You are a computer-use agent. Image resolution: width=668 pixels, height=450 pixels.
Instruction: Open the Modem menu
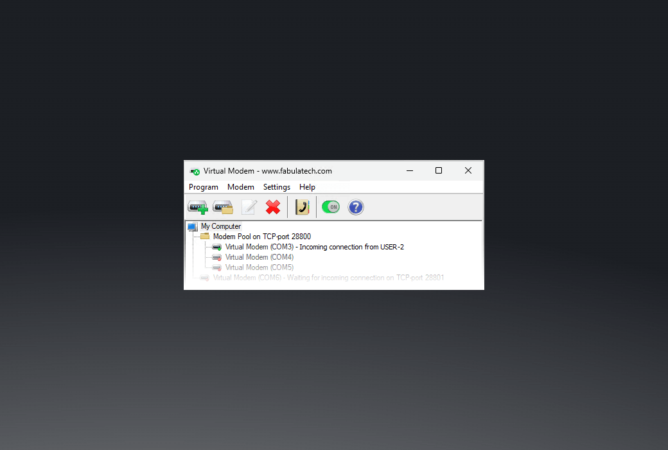(x=240, y=187)
